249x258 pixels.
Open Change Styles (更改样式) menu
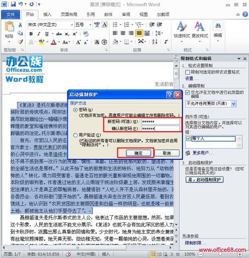click(x=200, y=31)
